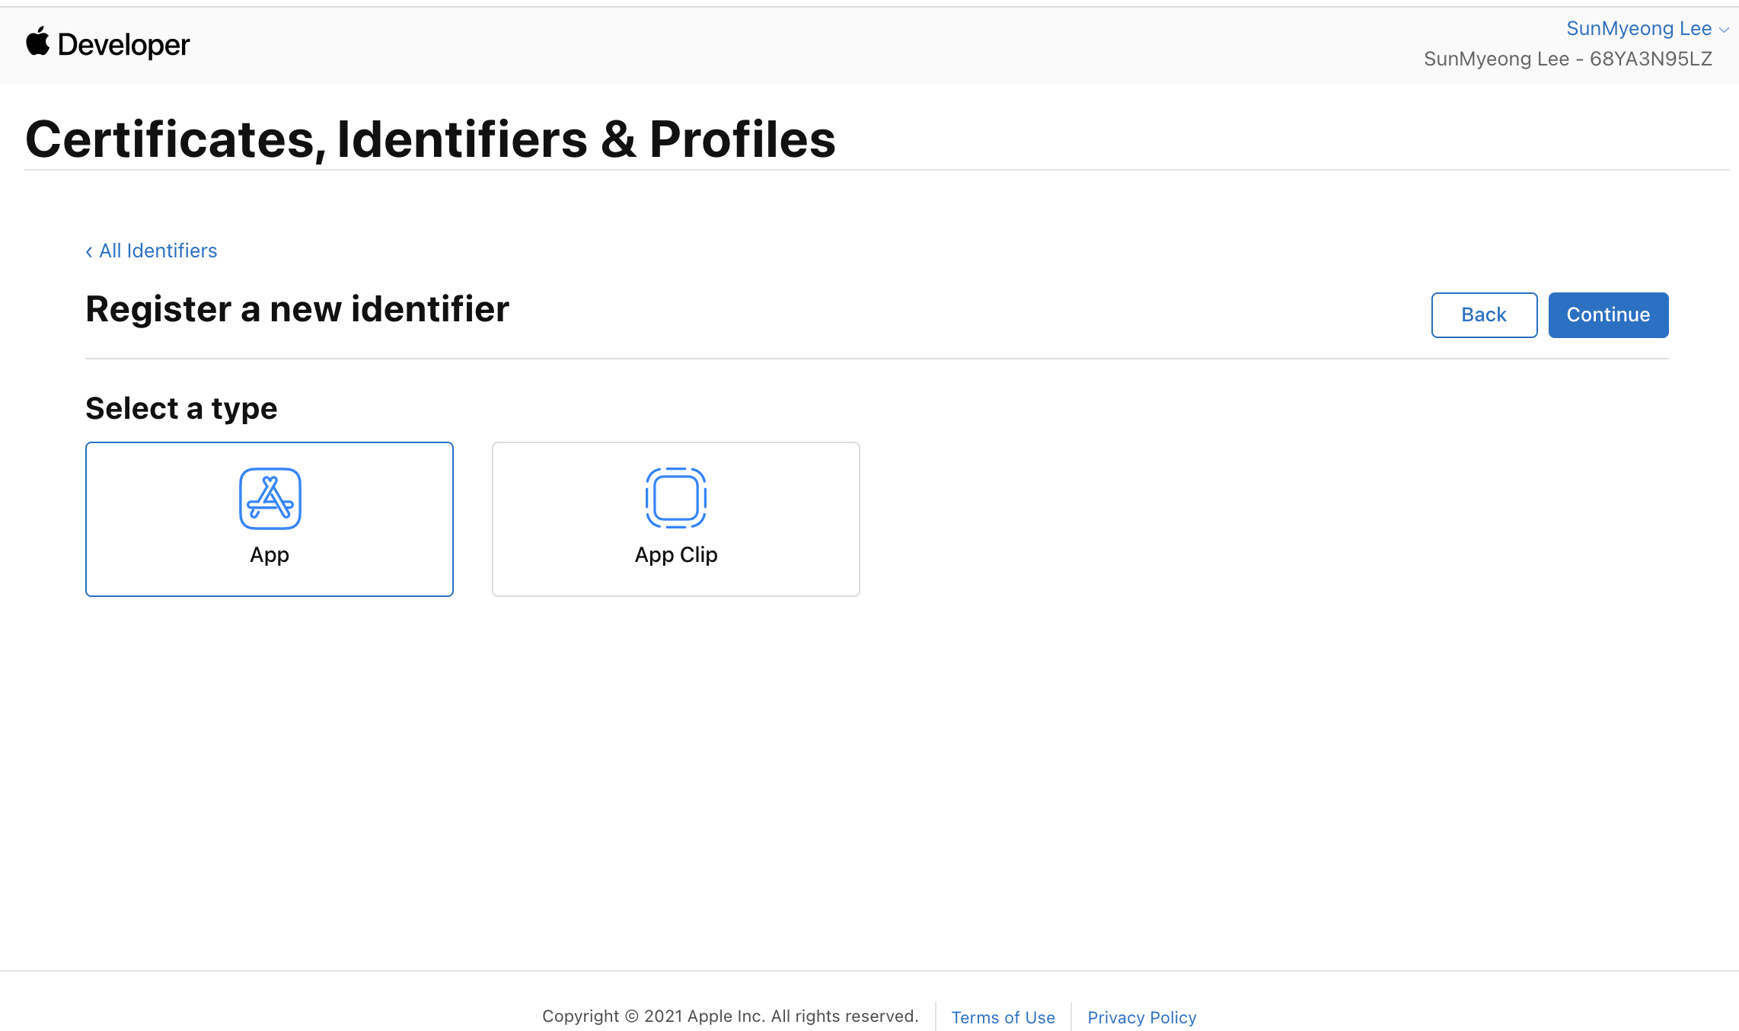Open the Privacy Policy link
The image size is (1739, 1031).
(x=1142, y=1017)
